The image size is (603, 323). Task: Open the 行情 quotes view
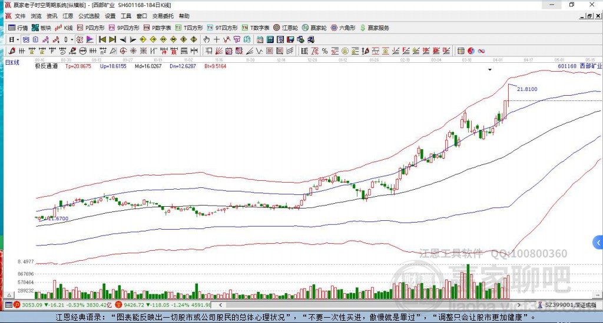pos(18,28)
